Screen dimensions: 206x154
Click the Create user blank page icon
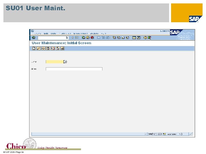(34, 48)
